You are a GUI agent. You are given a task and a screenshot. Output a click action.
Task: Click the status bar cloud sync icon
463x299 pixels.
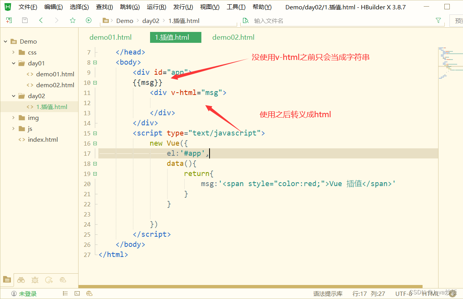coord(89,294)
